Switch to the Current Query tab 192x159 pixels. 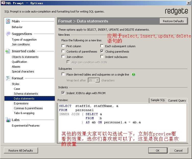pyautogui.click(x=177, y=101)
